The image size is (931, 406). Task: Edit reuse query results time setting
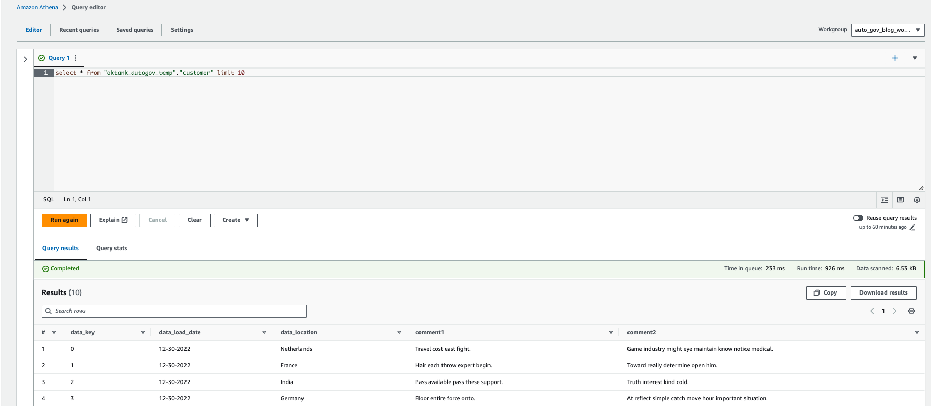click(912, 228)
